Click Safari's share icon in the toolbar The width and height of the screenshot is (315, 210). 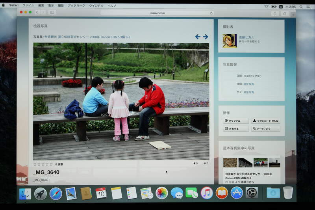[x=275, y=13]
